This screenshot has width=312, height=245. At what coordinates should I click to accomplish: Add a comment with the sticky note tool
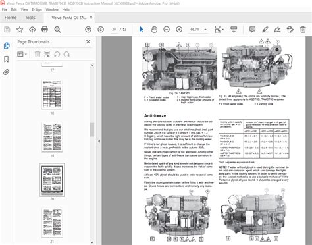tap(252, 29)
